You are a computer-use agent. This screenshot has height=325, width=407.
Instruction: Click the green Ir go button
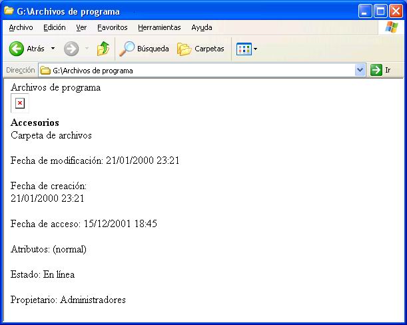point(376,70)
